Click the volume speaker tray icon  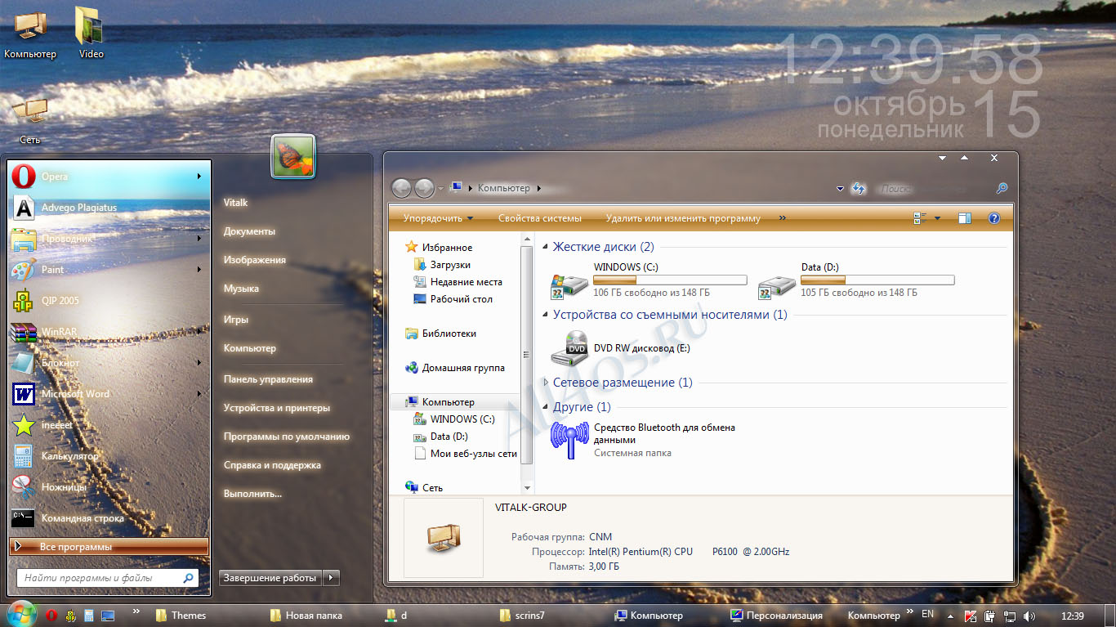pos(1029,616)
